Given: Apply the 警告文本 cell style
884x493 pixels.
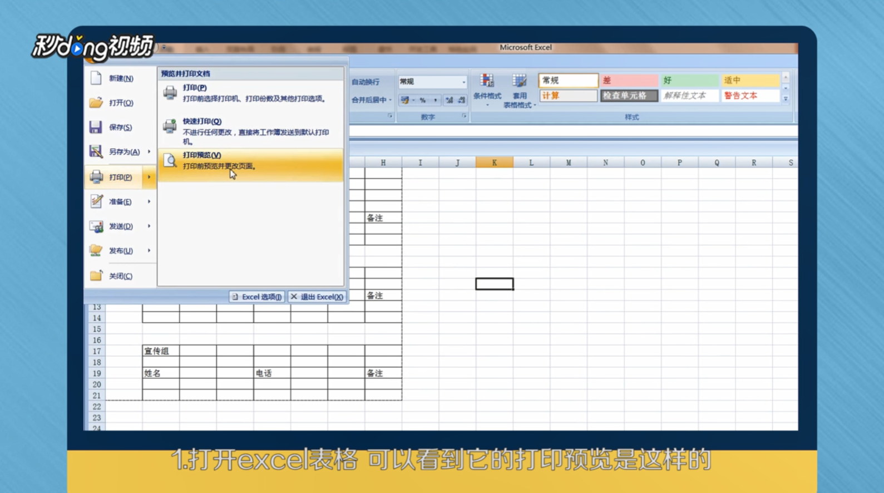Looking at the screenshot, I should click(x=750, y=96).
